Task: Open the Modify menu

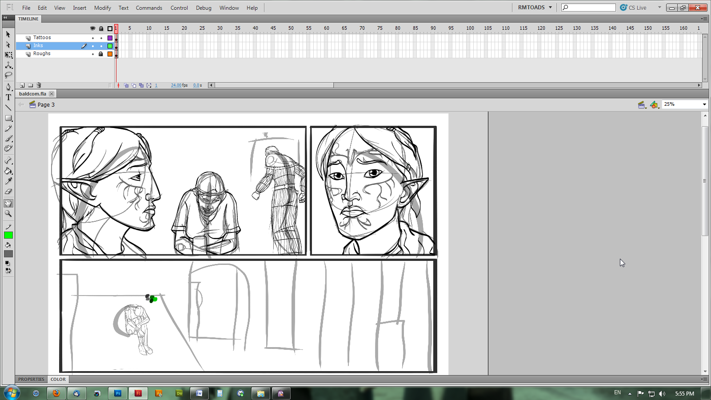Action: coord(102,8)
